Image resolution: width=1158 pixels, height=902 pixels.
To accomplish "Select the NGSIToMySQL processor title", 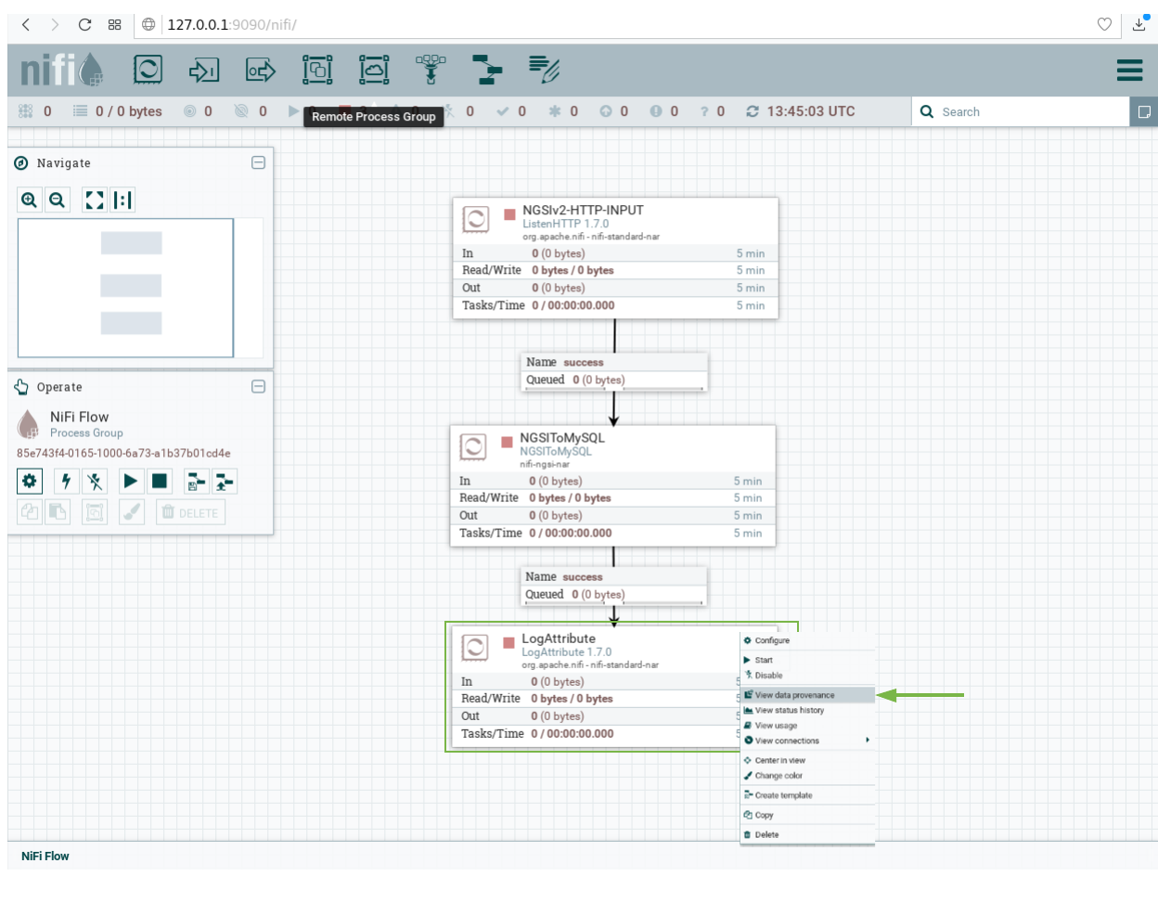I will [561, 437].
